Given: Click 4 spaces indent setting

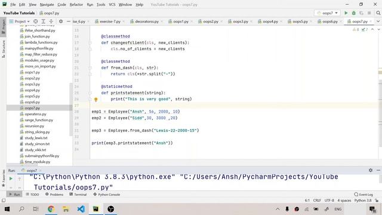Looking at the screenshot, I should [x=344, y=201].
